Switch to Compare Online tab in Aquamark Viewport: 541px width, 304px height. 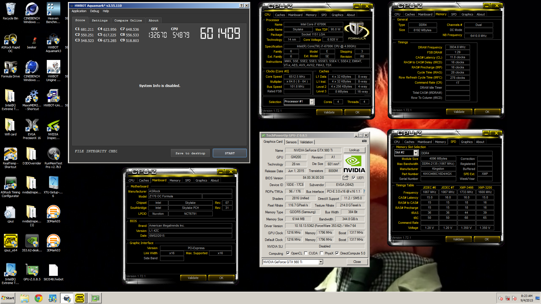tap(128, 21)
